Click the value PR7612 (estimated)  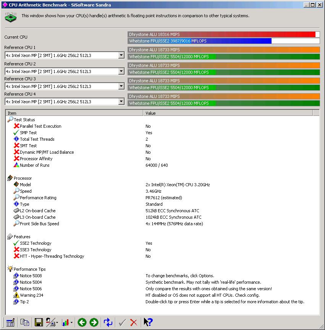pos(164,198)
